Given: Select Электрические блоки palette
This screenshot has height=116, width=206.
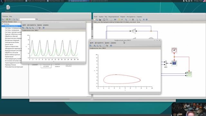Looking at the screenshot, I should pyautogui.click(x=12, y=42).
